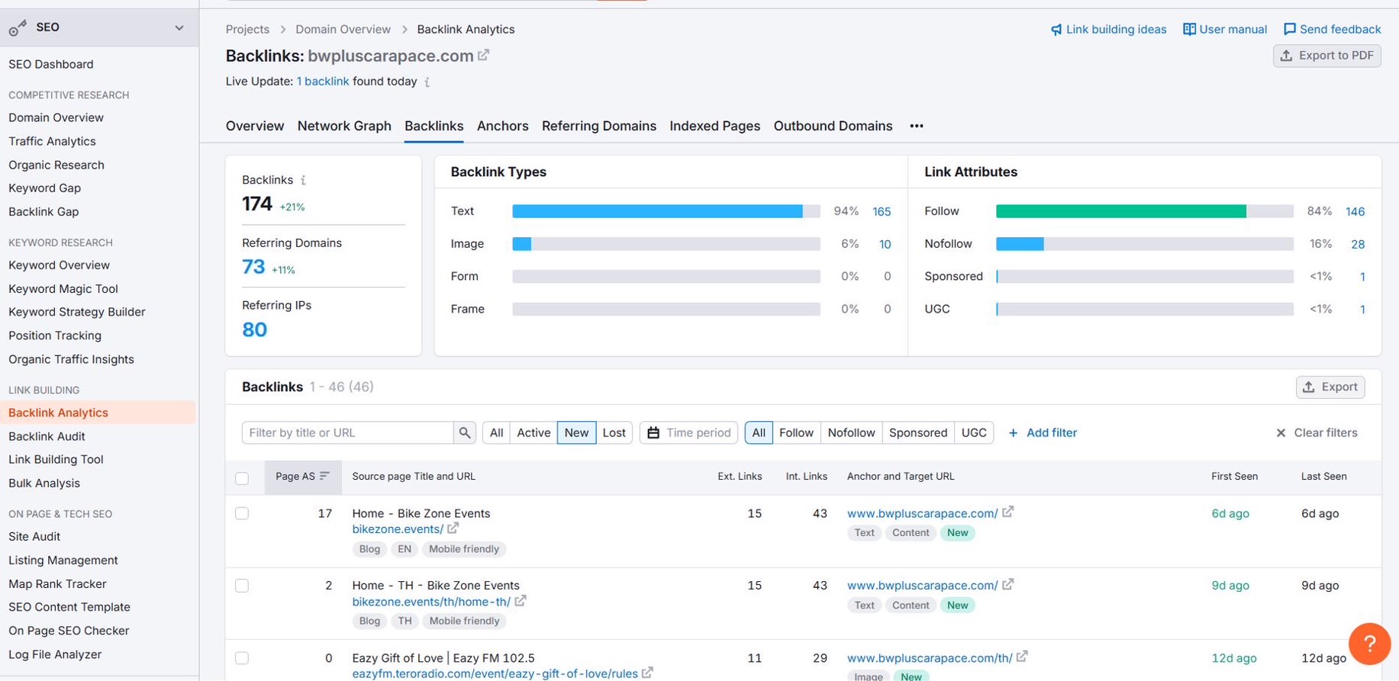The image size is (1399, 681).
Task: Click info icon beside Live Update text
Action: pyautogui.click(x=427, y=82)
